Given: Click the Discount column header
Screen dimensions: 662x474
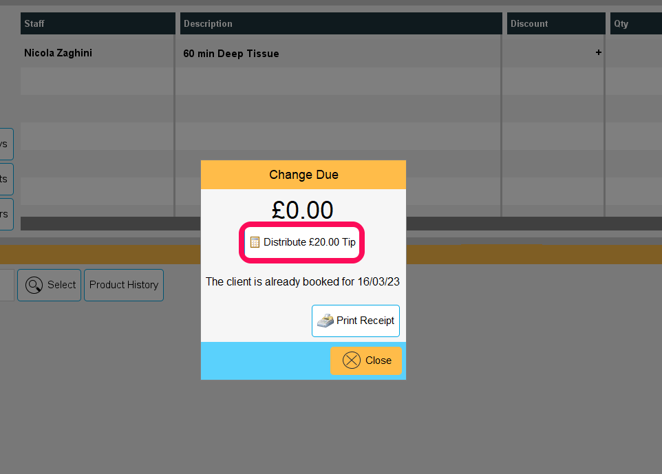Looking at the screenshot, I should point(556,23).
